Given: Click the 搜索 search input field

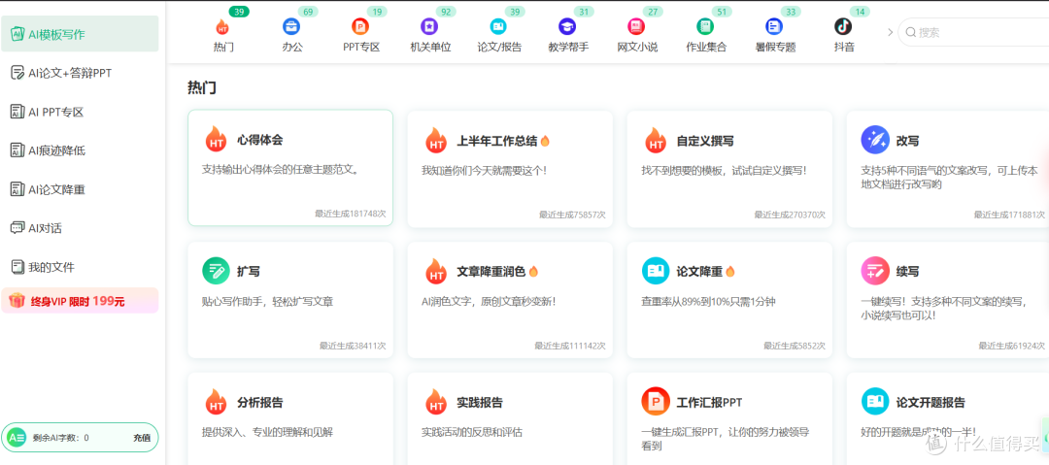Looking at the screenshot, I should pos(973,31).
